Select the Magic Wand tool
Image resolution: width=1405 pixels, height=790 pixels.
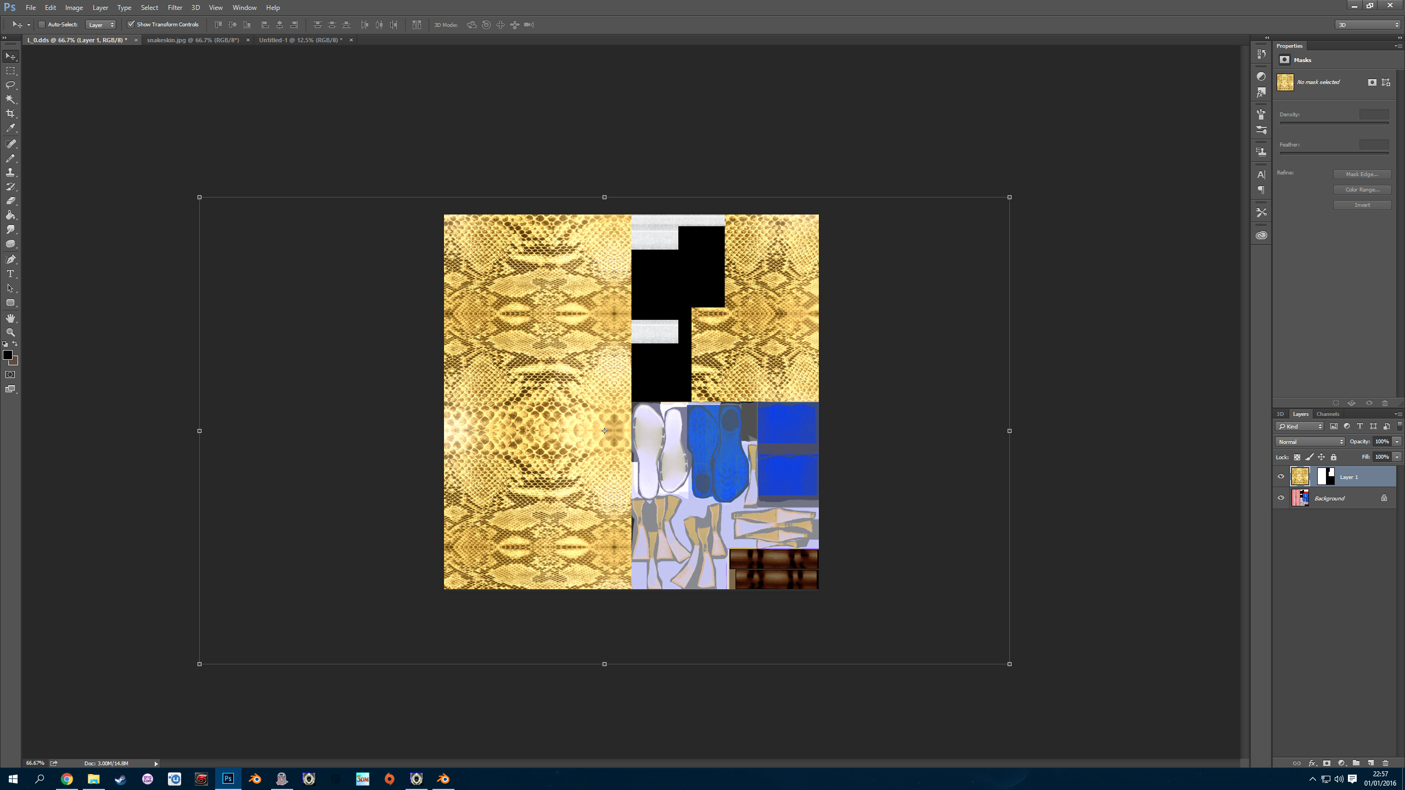(x=10, y=99)
